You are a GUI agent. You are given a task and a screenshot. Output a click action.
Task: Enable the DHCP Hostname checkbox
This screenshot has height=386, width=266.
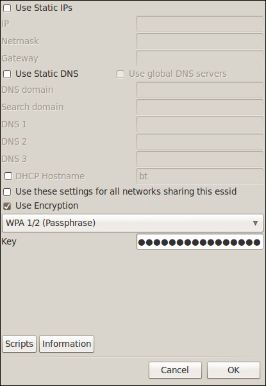[8, 176]
